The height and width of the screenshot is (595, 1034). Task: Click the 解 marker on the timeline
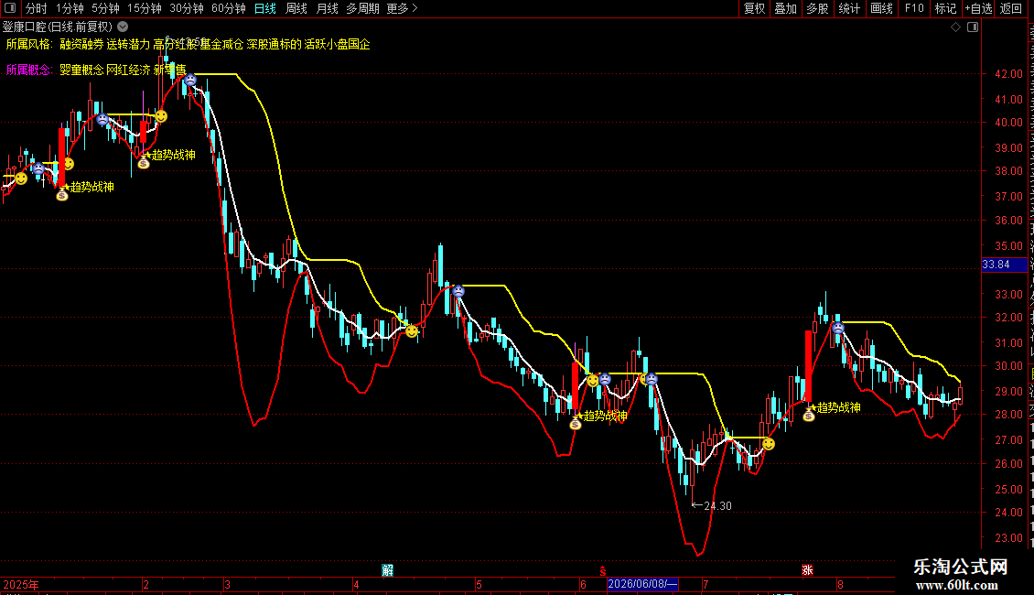click(x=388, y=570)
